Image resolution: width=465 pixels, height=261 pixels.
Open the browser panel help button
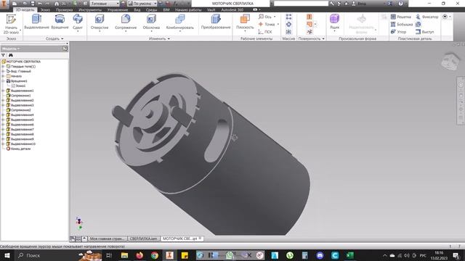coord(65,49)
